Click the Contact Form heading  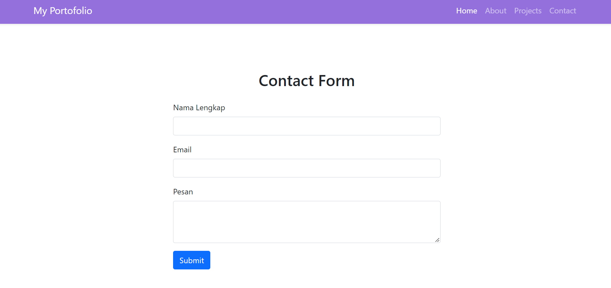pyautogui.click(x=306, y=81)
